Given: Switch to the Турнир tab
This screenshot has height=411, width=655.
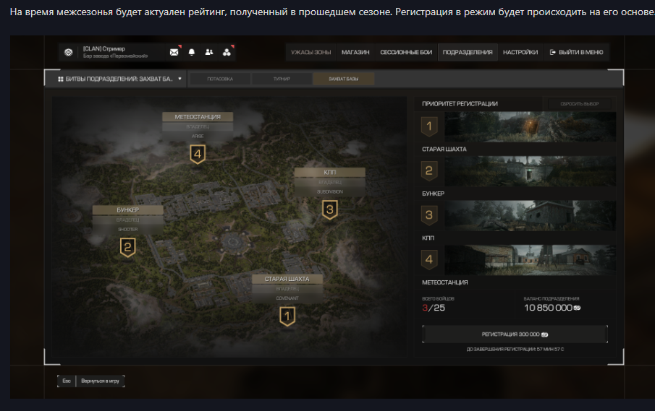Looking at the screenshot, I should [282, 79].
